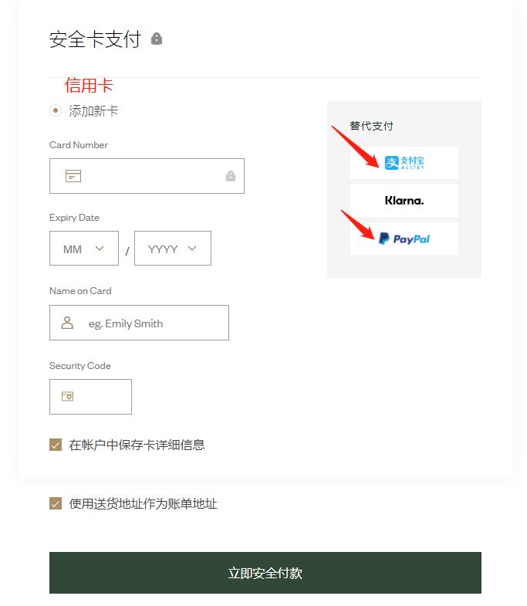Focus the Security Code input box
Image resolution: width=527 pixels, height=606 pixels.
pos(90,397)
